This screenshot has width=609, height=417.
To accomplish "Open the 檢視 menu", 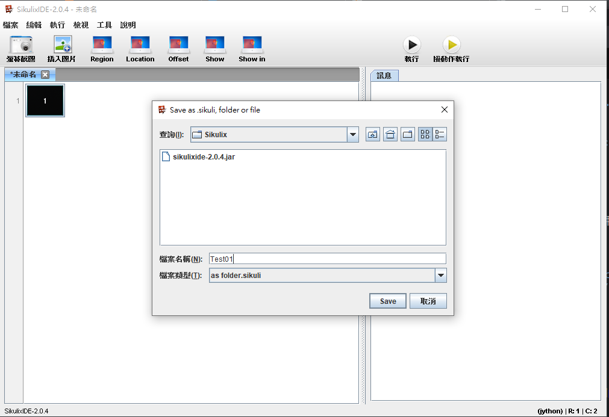I will (81, 25).
